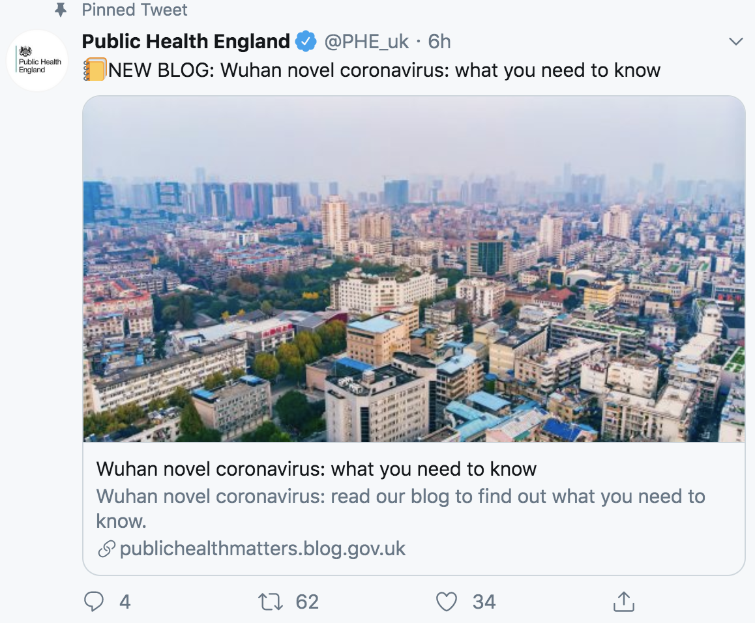Image resolution: width=755 pixels, height=623 pixels.
Task: Click the blue verified badge
Action: pyautogui.click(x=305, y=42)
